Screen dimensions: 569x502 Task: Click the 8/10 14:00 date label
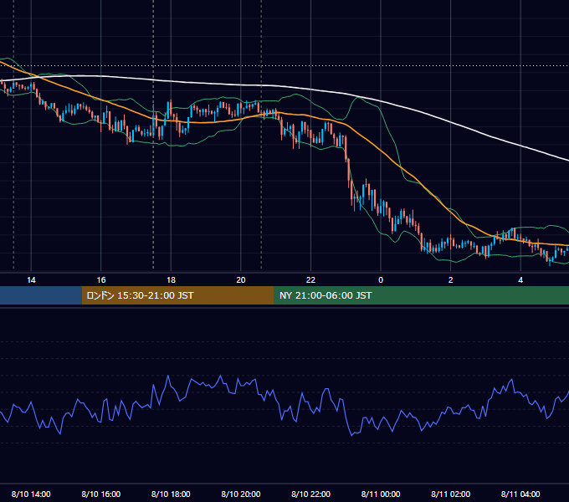pyautogui.click(x=31, y=494)
